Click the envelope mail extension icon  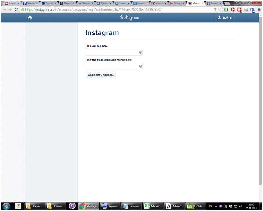click(x=246, y=10)
